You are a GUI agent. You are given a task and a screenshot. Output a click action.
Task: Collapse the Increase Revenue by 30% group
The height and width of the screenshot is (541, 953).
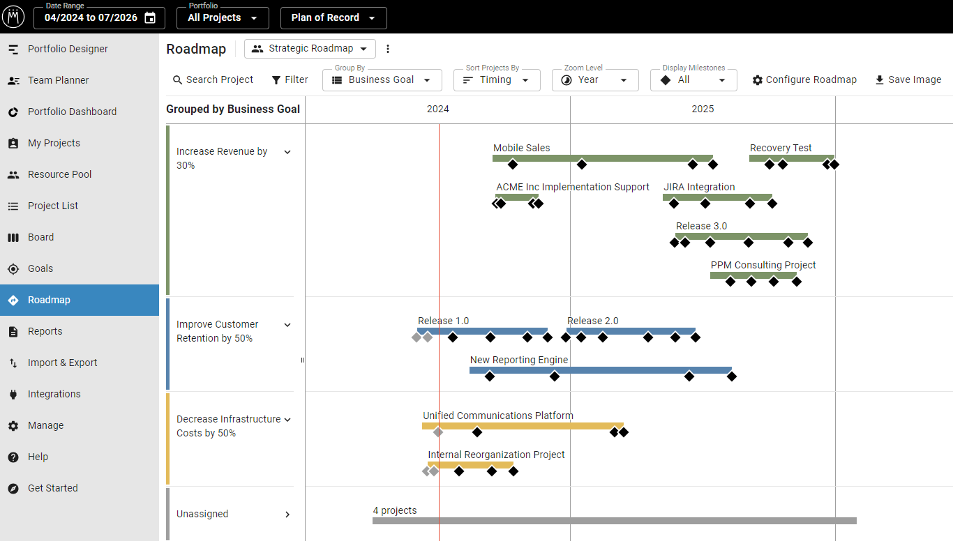coord(287,151)
